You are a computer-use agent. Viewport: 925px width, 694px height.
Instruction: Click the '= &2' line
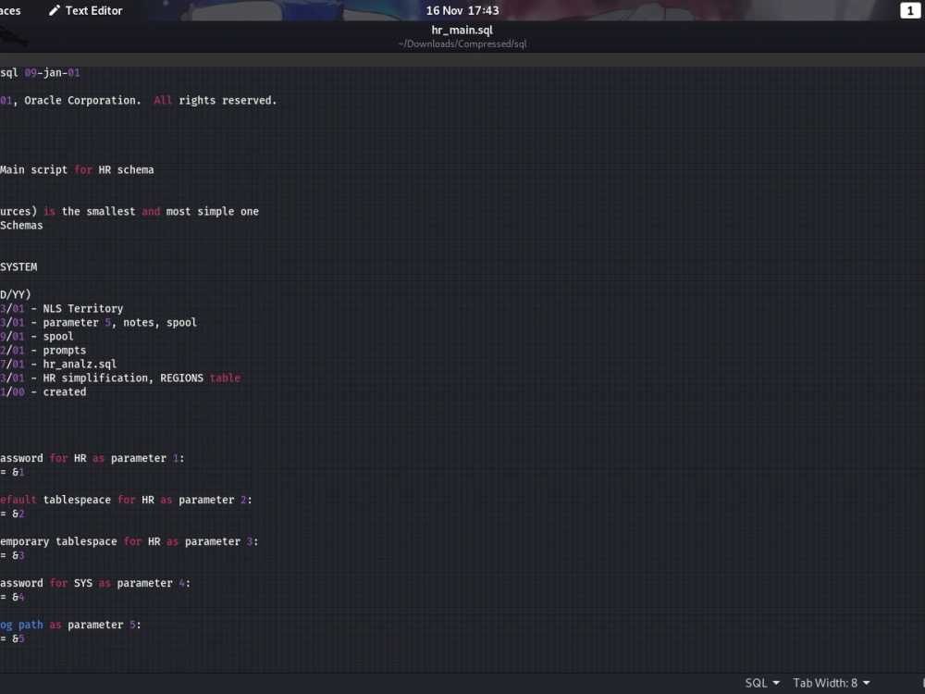(12, 514)
